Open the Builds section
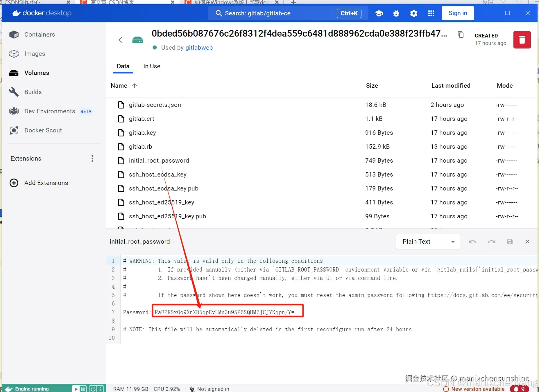Screen dimensions: 539x392 coord(33,92)
